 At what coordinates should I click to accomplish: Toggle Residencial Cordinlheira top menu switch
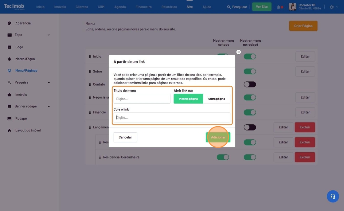(223, 157)
